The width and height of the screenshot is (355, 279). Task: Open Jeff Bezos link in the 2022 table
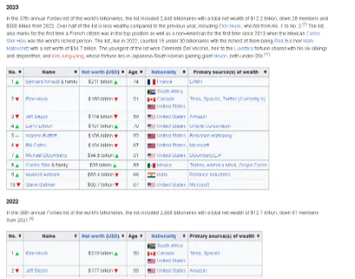(x=36, y=271)
